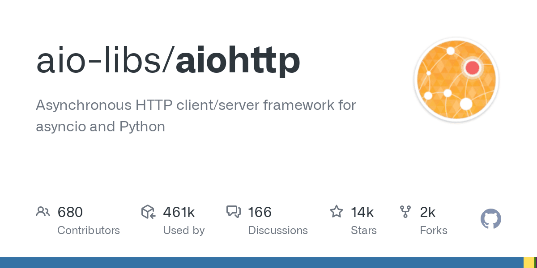This screenshot has height=268, width=537.
Task: Click the 461k used by count
Action: pos(179,212)
